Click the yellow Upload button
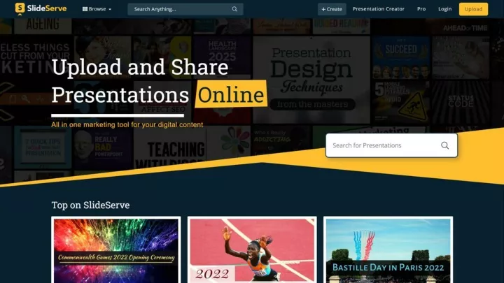Screen dimensions: 504x283 point(473,9)
